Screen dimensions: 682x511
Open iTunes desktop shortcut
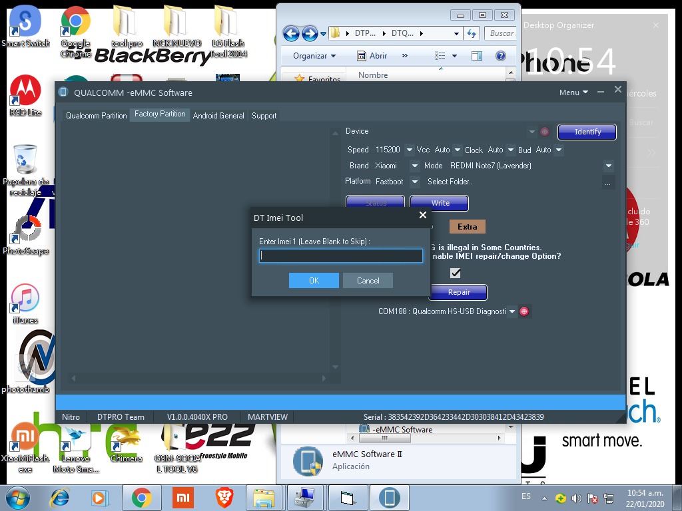(25, 303)
